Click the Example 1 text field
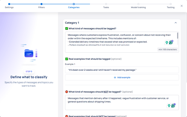 (122, 70)
